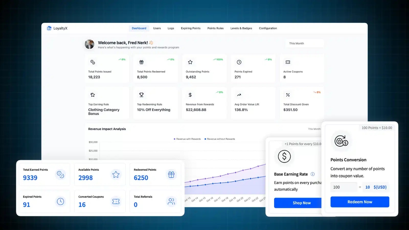This screenshot has width=409, height=230.
Task: Open the $(USD) currency selector
Action: [380, 187]
